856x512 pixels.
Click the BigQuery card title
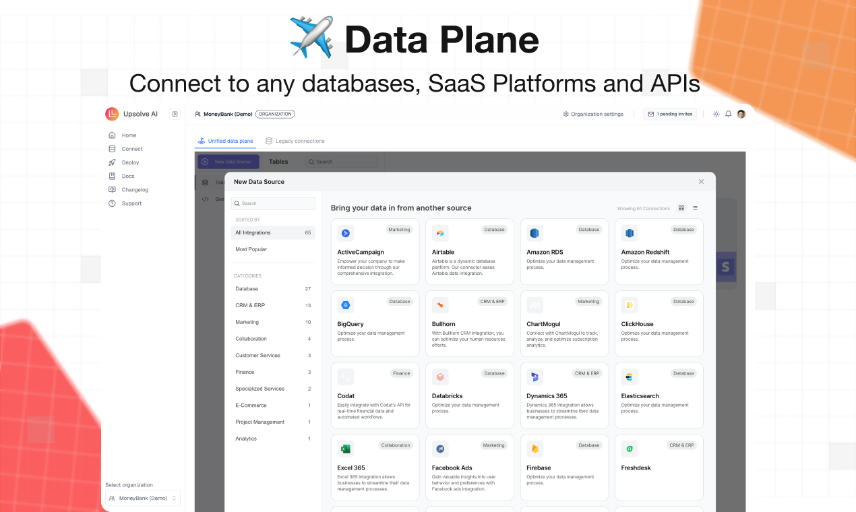pyautogui.click(x=350, y=324)
